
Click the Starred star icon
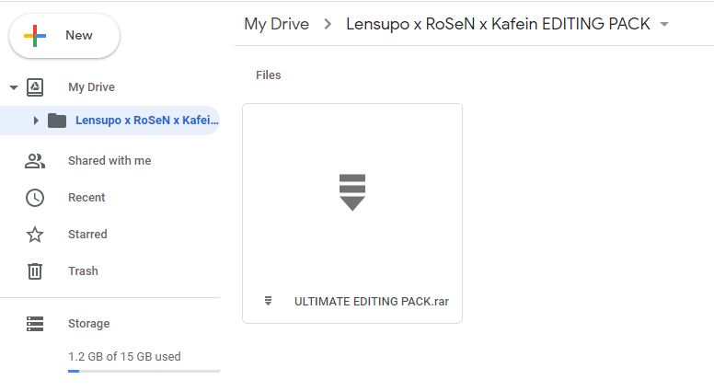coord(35,235)
